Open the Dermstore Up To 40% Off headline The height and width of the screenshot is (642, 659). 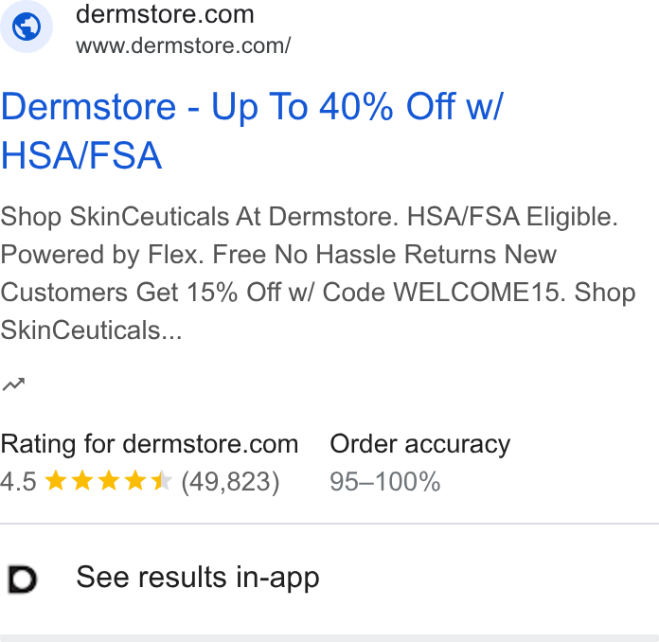coord(252,131)
